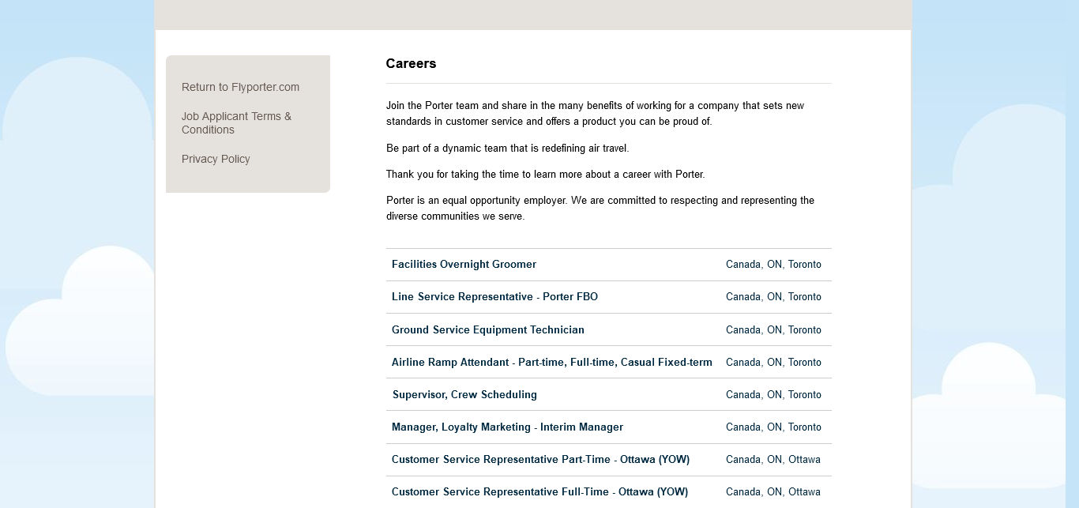Open the Supervisor, Crew Scheduling posting
1079x508 pixels.
click(464, 395)
